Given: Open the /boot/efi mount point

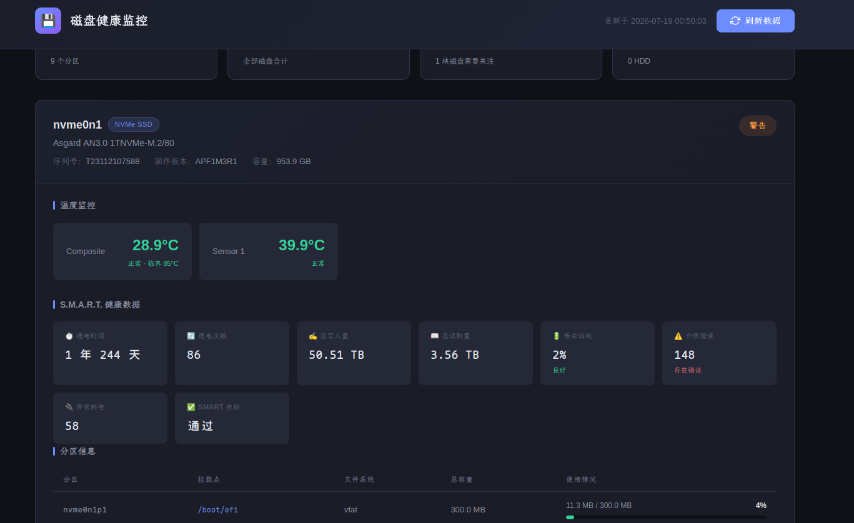Looking at the screenshot, I should click(218, 510).
